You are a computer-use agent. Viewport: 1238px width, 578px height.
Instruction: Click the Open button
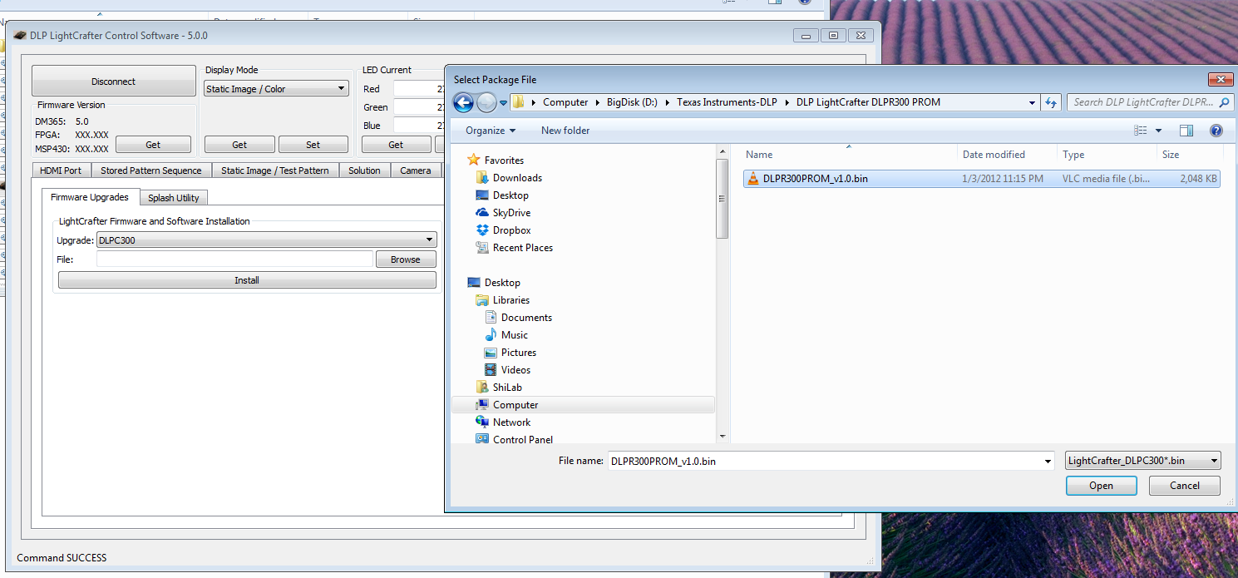point(1101,486)
